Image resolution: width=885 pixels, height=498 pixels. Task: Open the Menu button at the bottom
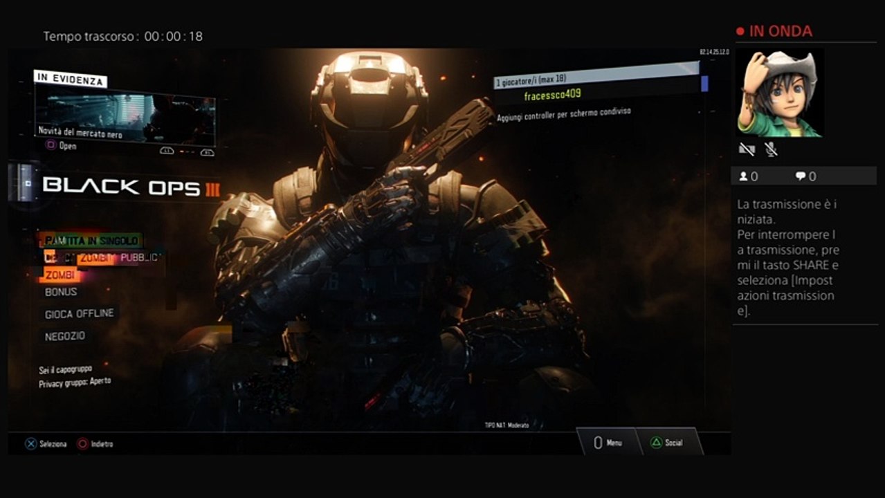[x=610, y=443]
